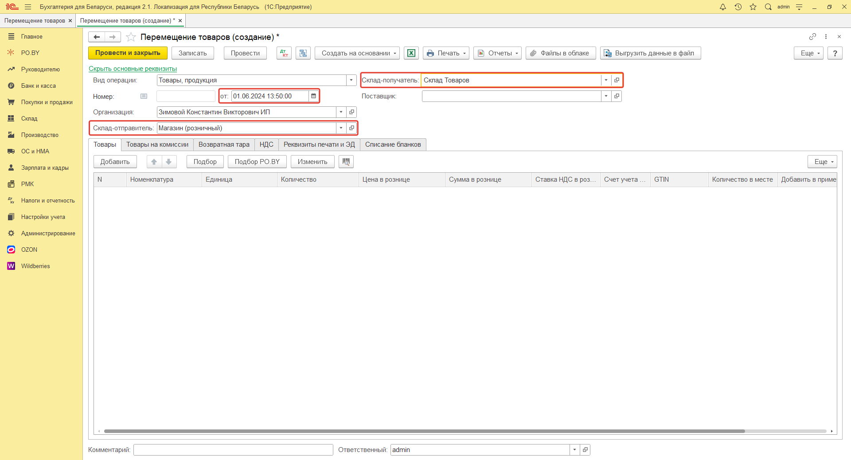Open OZON sidebar section
The height and width of the screenshot is (460, 851).
click(29, 249)
